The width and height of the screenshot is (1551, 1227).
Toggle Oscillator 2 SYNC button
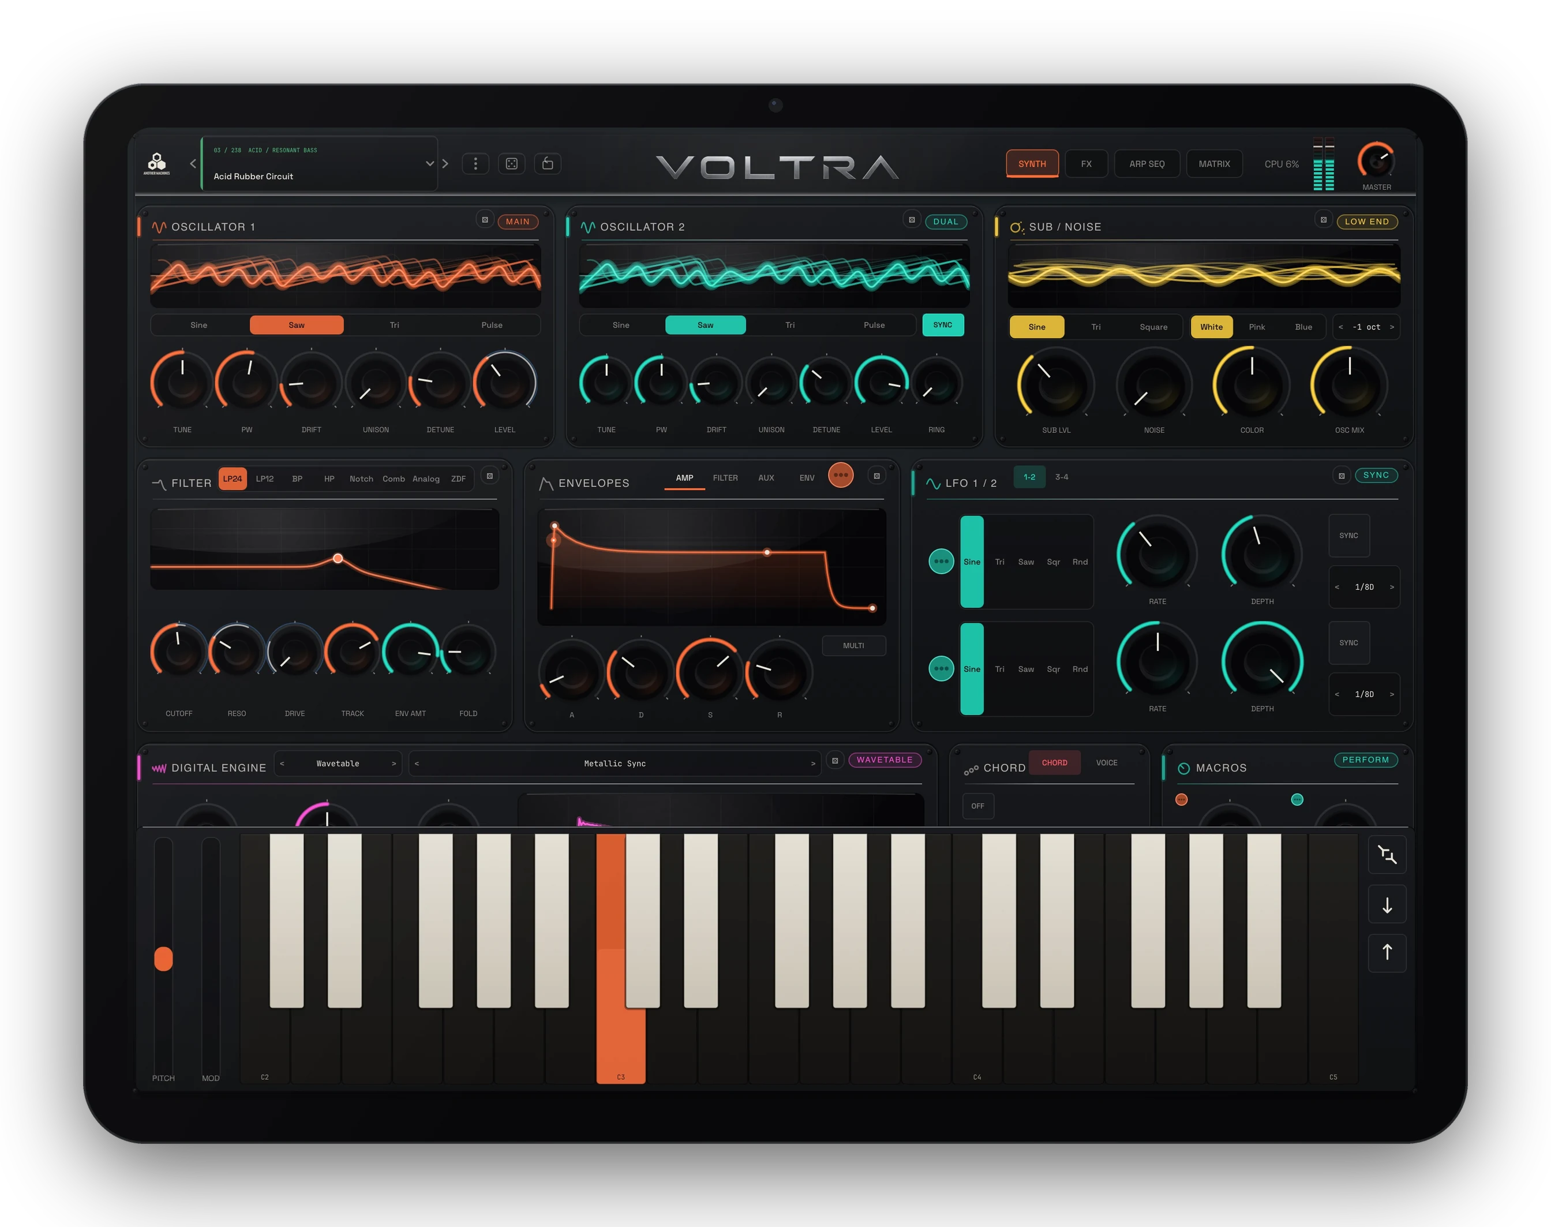point(943,325)
